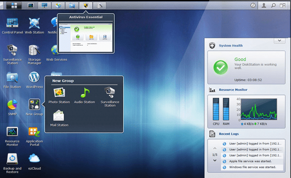Open Photo Station in New Group

click(59, 95)
